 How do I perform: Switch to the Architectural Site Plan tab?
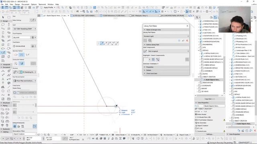coord(173,16)
